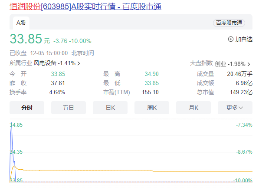
Task: Expand the chevron after 创业 -1.98%
Action: pos(249,64)
